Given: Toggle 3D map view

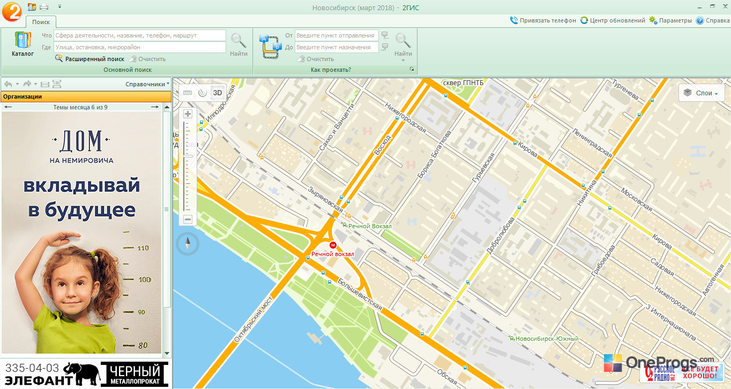Looking at the screenshot, I should [x=217, y=92].
